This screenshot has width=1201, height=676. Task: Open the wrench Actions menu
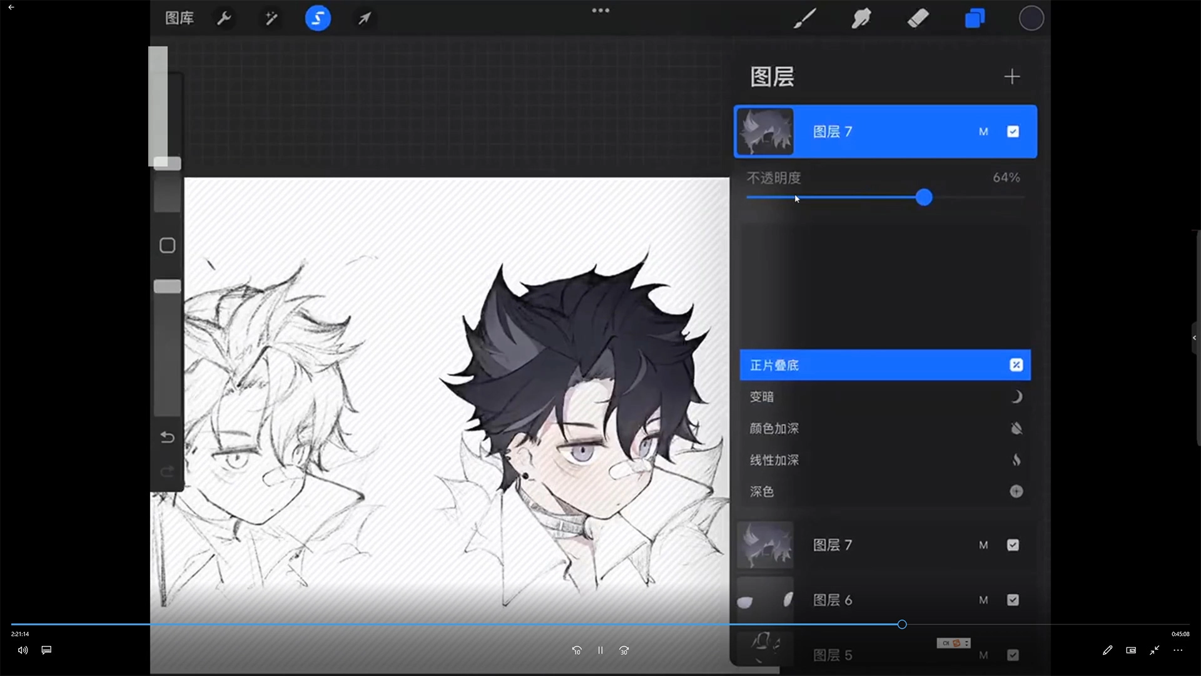pos(224,18)
